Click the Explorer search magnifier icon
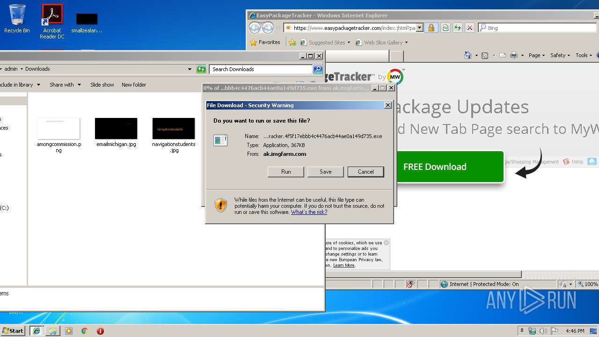This screenshot has height=337, width=599. point(318,69)
